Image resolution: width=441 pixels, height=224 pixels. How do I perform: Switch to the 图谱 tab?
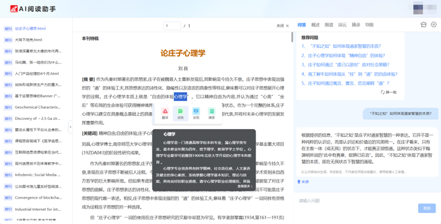[329, 25]
